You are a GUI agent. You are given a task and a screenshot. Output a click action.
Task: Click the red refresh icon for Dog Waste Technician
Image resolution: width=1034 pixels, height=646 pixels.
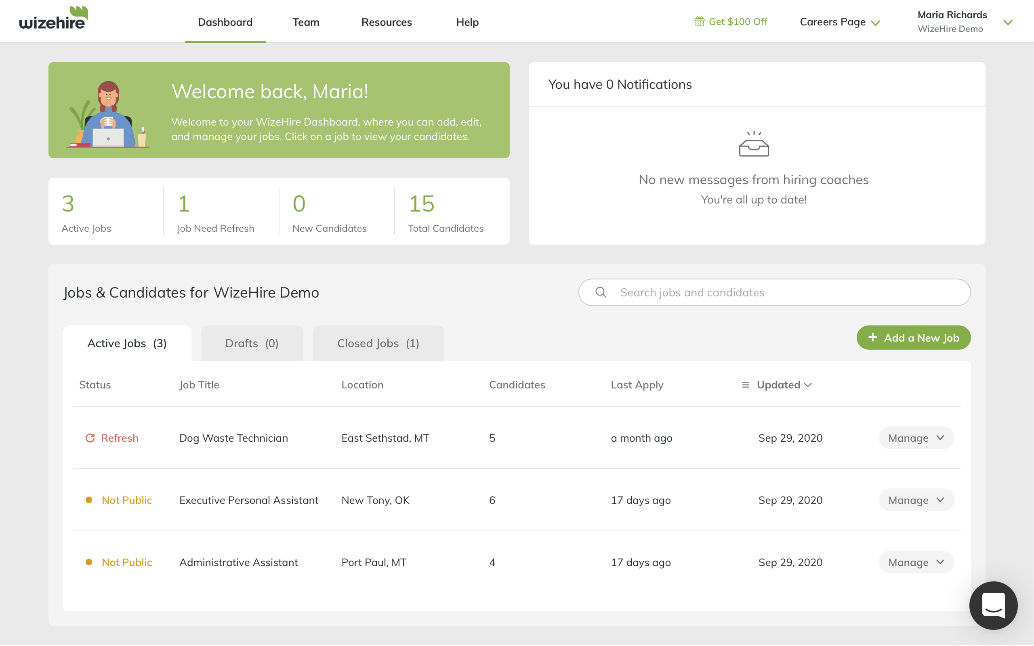pos(90,438)
